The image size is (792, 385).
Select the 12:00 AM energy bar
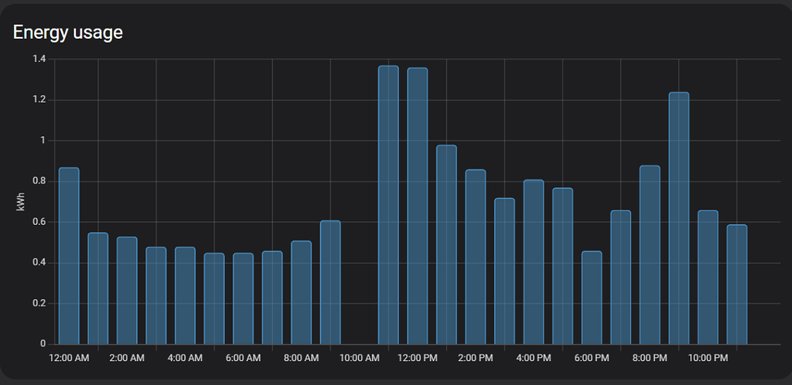point(69,256)
